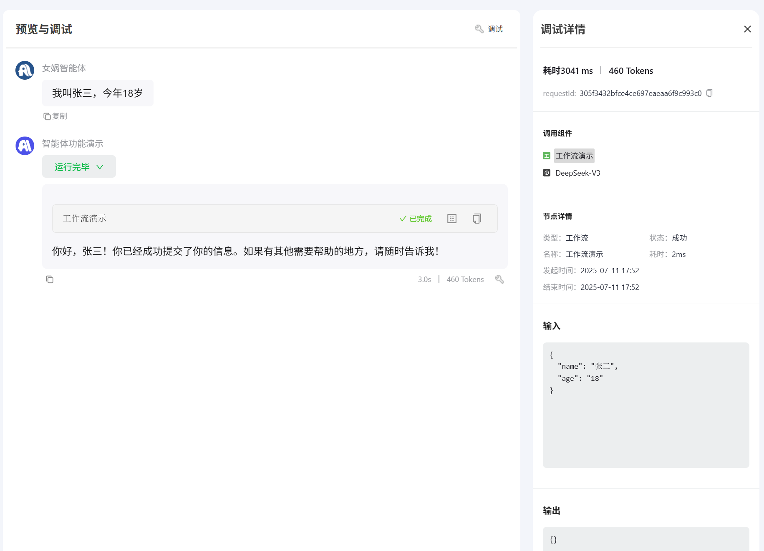Click the 女娲智能体 user avatar

(x=25, y=70)
